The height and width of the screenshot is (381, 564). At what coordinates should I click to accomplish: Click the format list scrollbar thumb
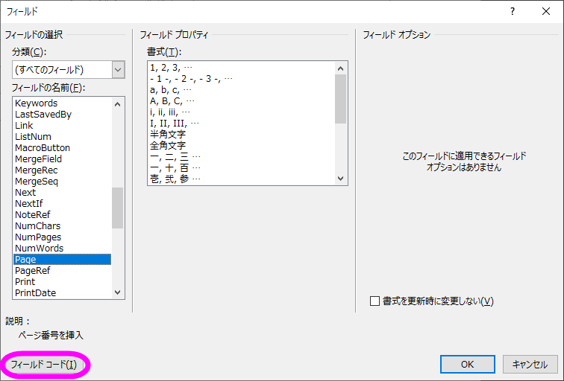pyautogui.click(x=341, y=99)
